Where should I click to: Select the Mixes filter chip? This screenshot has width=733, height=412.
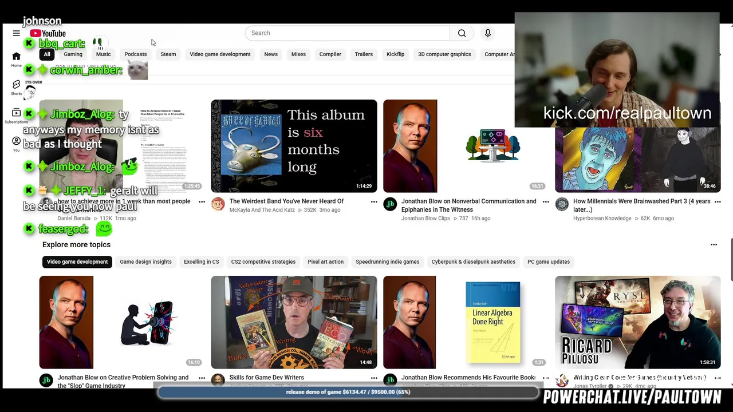click(x=298, y=54)
